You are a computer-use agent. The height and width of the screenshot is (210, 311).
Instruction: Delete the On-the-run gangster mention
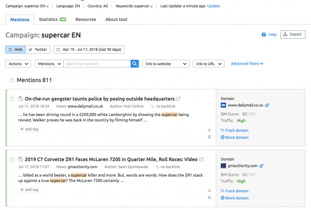pos(209,137)
